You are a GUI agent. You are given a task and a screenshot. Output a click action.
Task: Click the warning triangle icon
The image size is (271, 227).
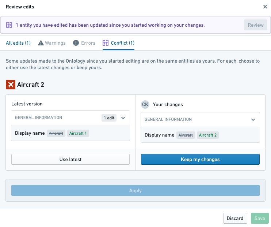tap(41, 43)
